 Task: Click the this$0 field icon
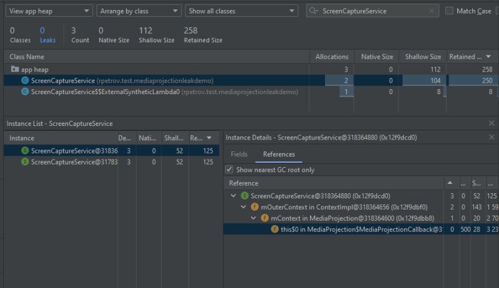[x=274, y=229]
